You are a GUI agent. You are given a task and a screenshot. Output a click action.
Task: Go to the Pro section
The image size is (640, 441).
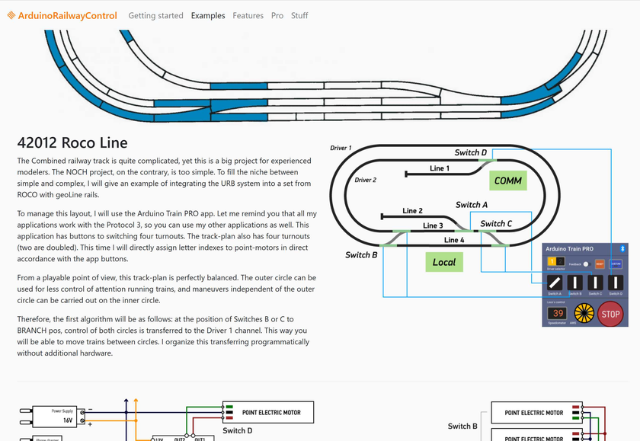277,14
